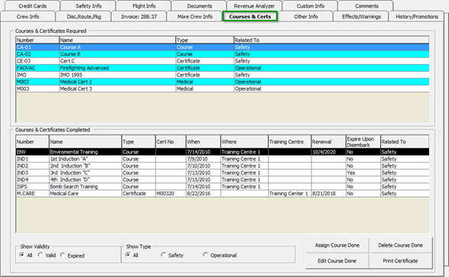The image size is (449, 277).
Task: Click the renewal date 10/4/2020
Action: [328, 152]
